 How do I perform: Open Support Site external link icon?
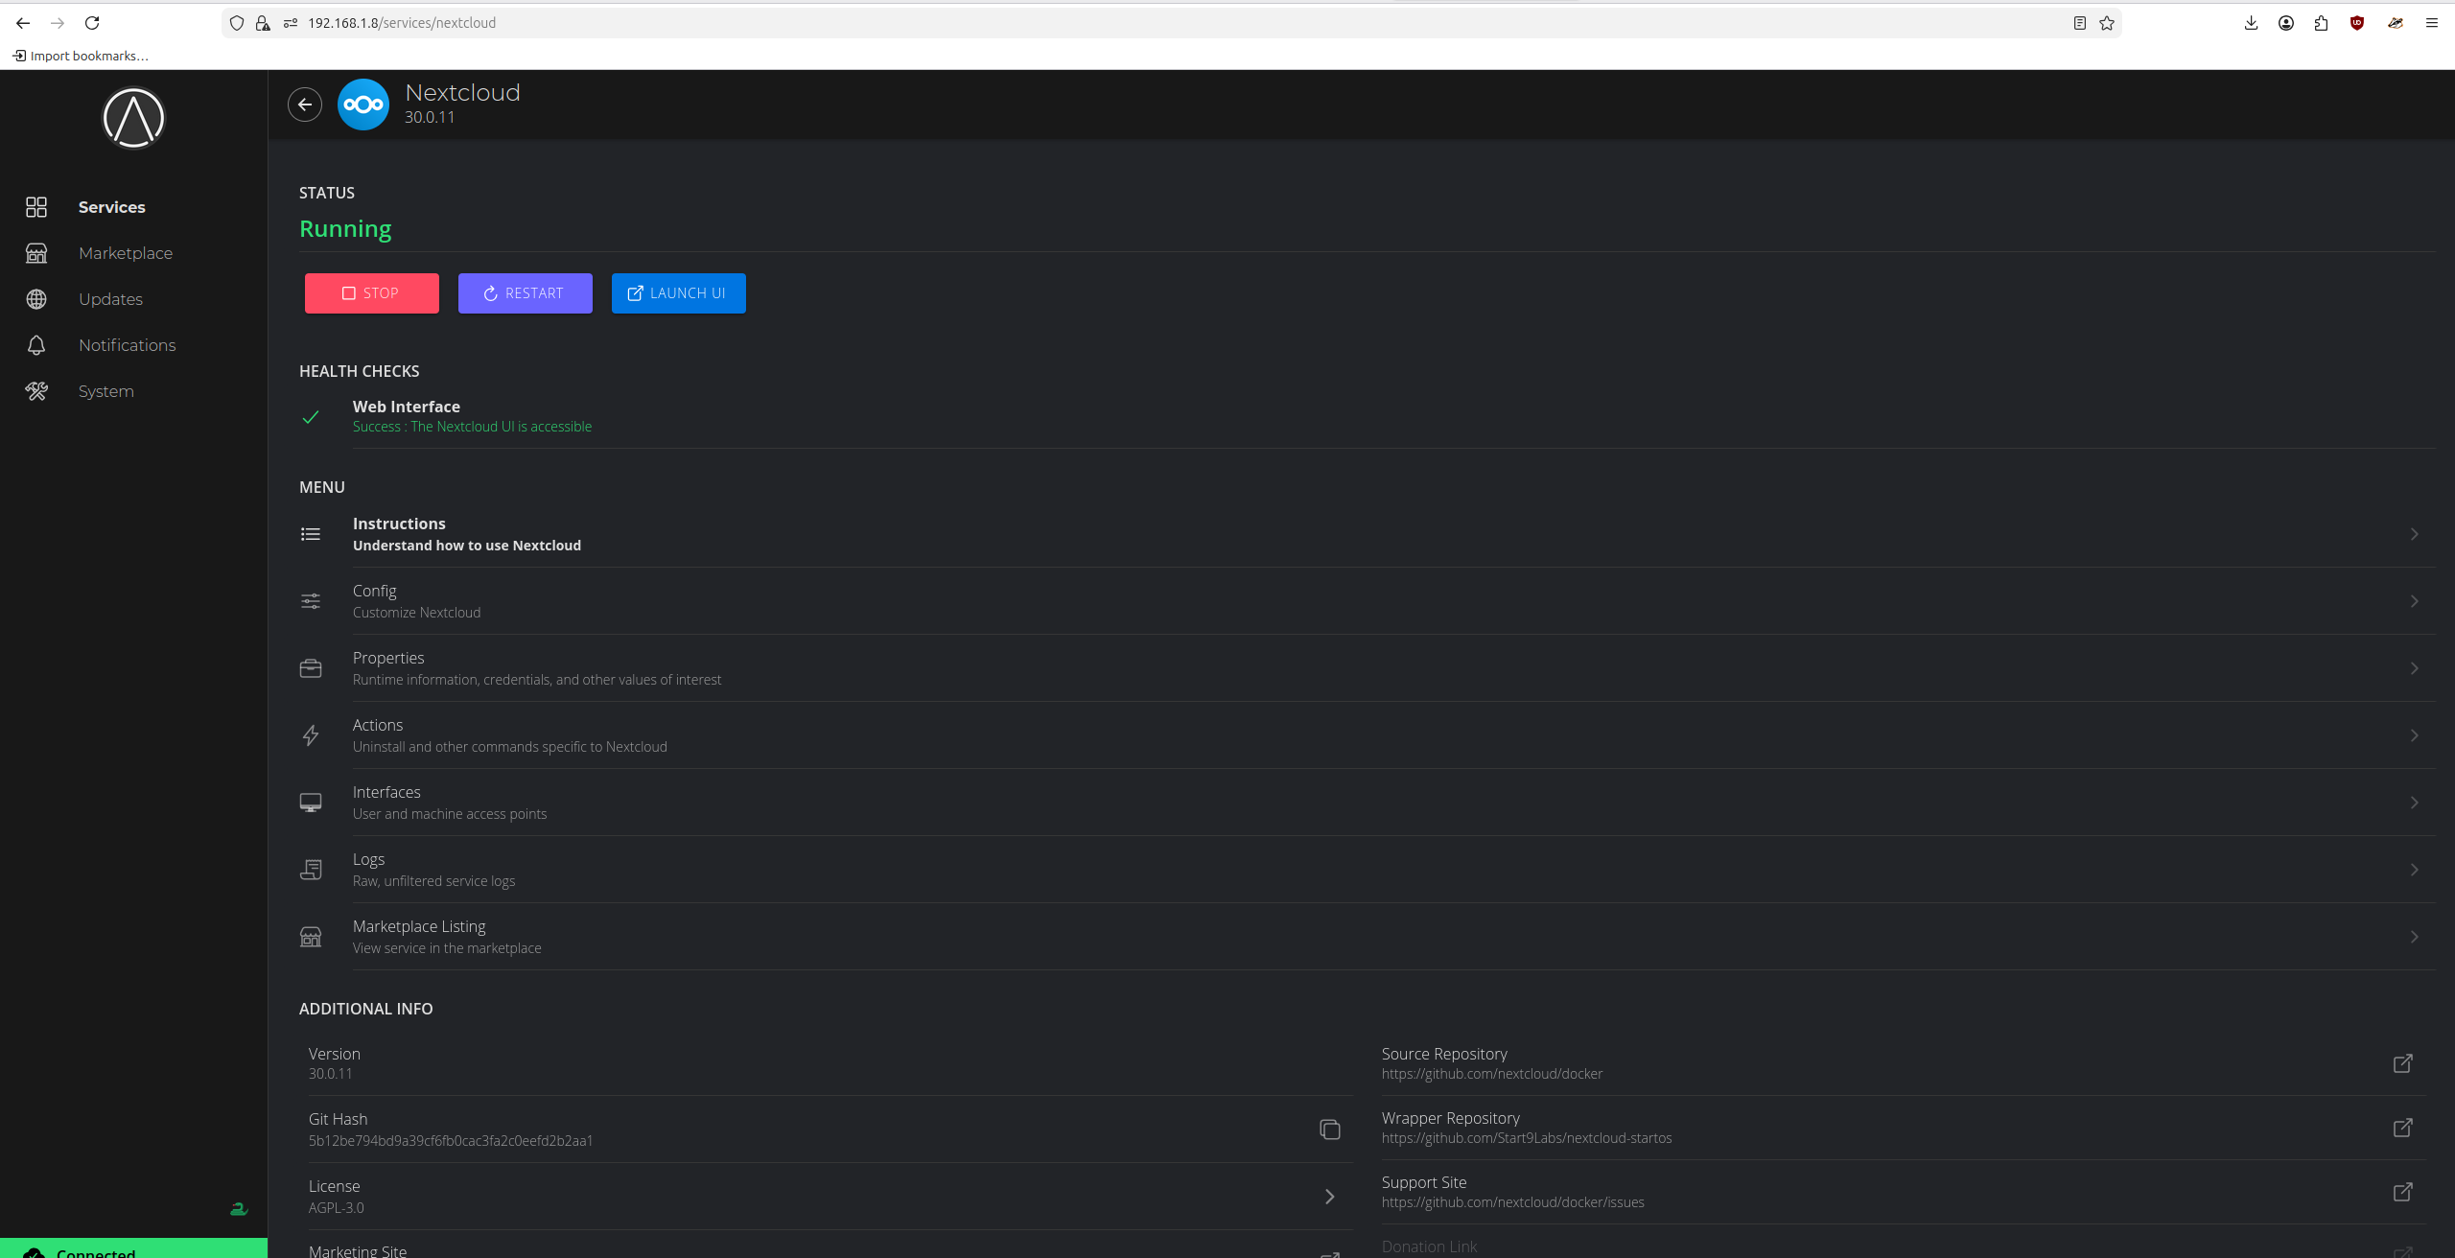point(2402,1192)
